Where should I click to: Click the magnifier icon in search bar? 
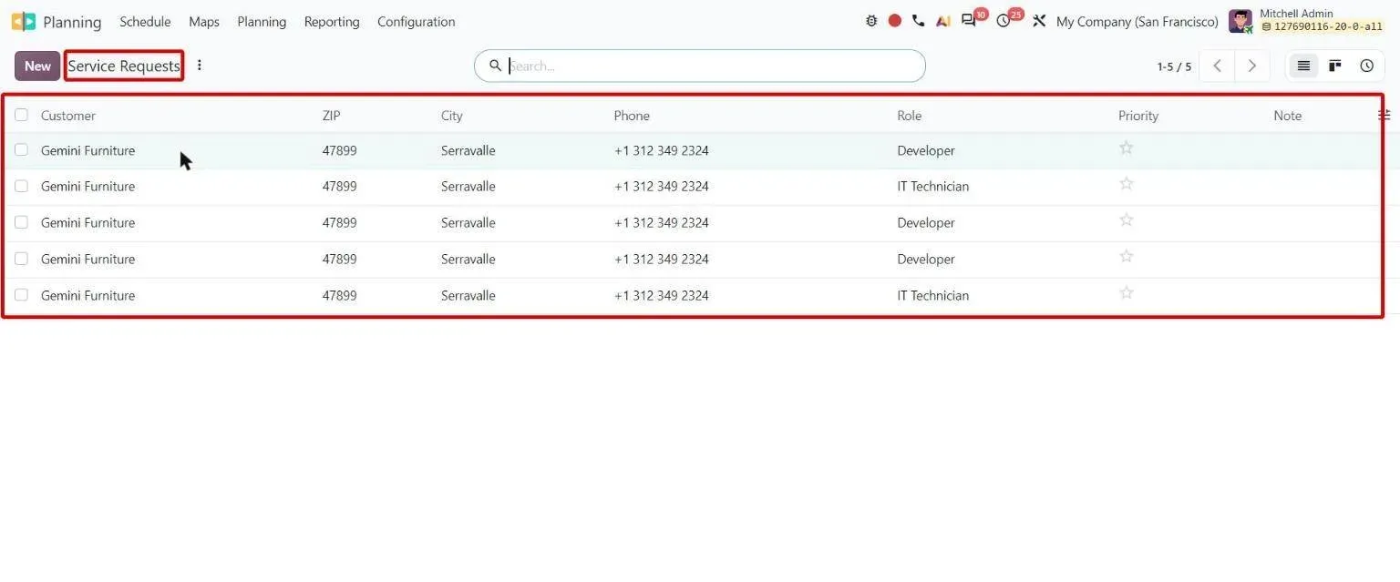[x=496, y=66]
